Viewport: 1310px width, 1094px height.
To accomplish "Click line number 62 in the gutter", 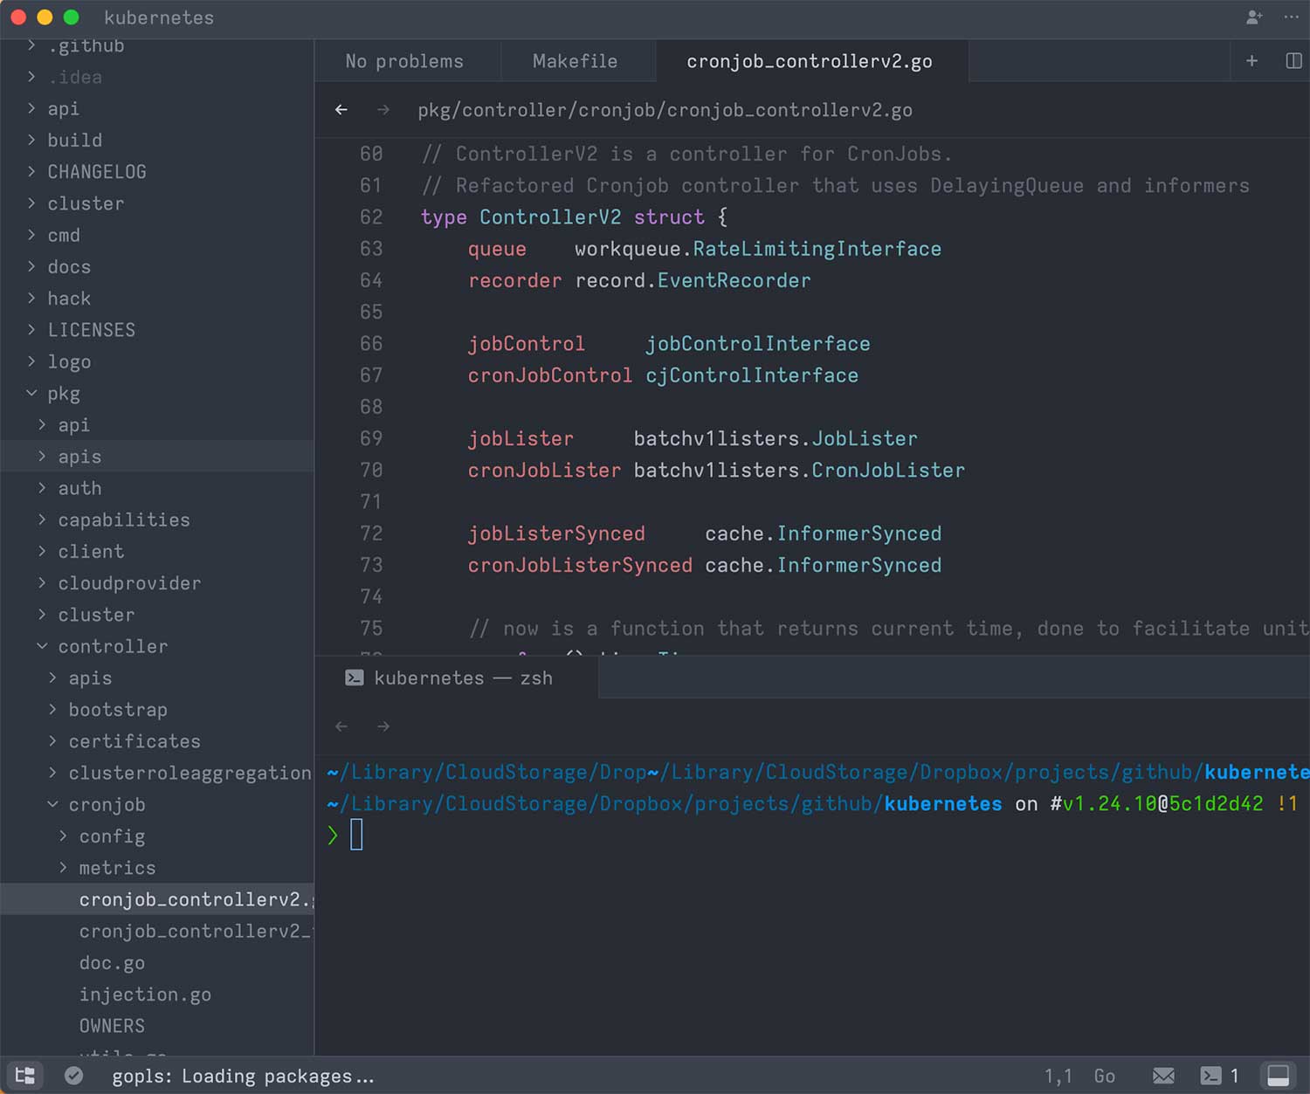I will coord(371,217).
